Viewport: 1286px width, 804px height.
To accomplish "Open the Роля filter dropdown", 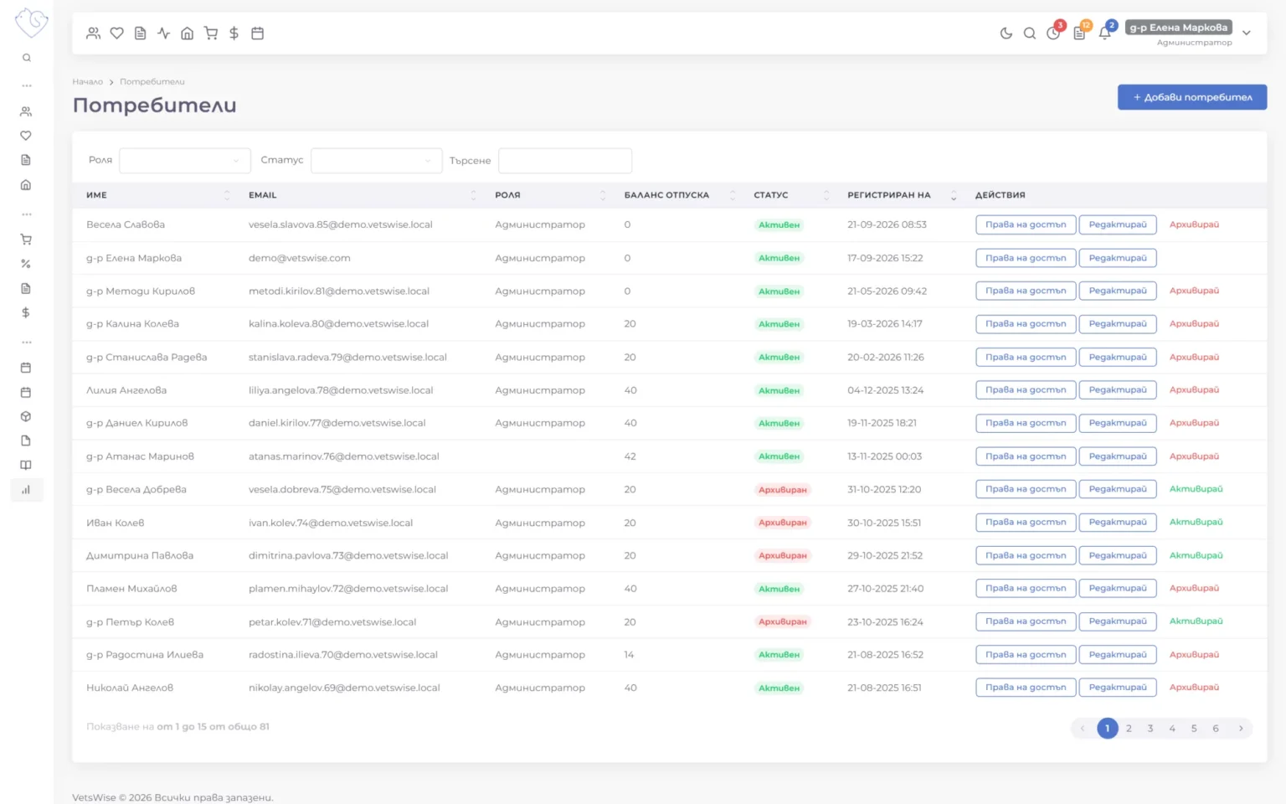I will [185, 161].
